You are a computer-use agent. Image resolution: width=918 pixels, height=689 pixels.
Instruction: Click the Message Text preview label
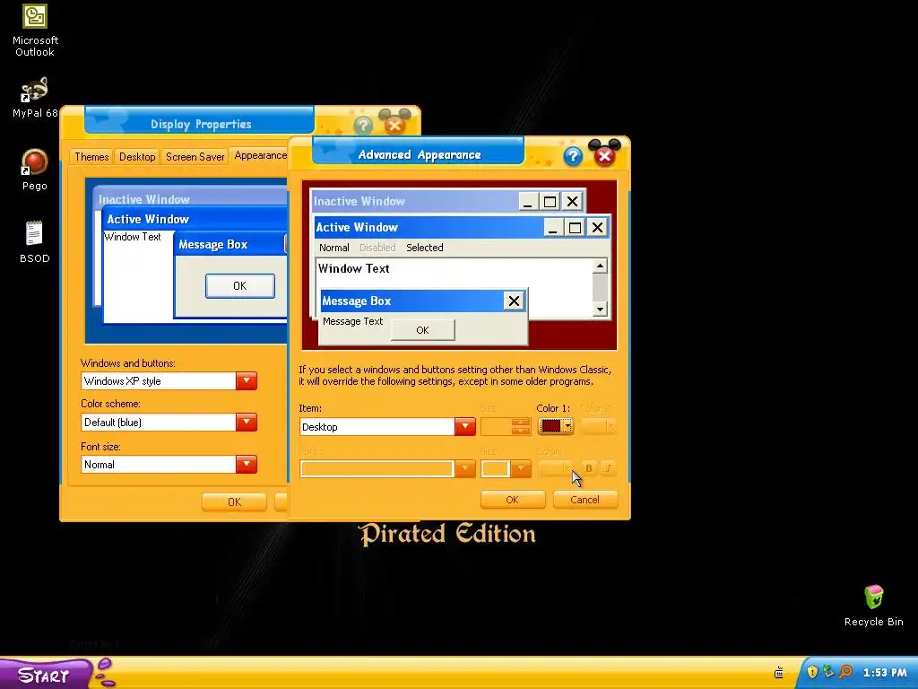(352, 322)
